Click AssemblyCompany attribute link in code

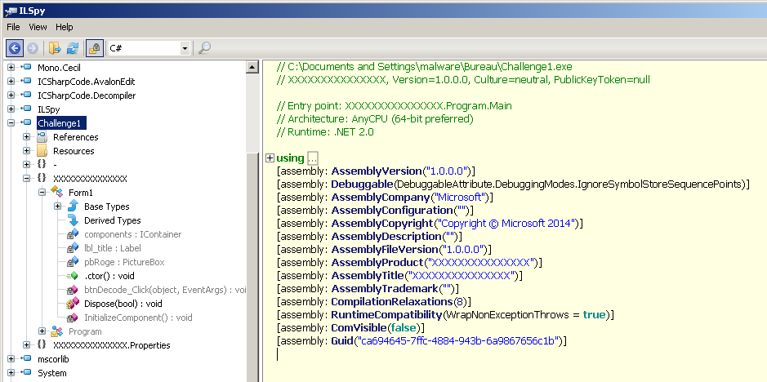pyautogui.click(x=380, y=198)
